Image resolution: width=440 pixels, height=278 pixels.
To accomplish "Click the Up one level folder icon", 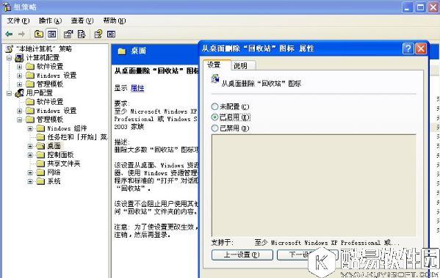I will click(x=39, y=34).
